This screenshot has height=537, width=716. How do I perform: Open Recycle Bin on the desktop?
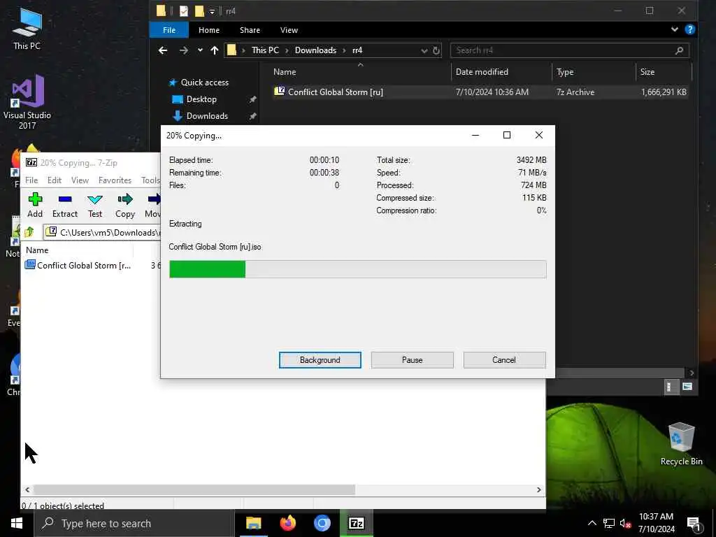click(x=681, y=444)
